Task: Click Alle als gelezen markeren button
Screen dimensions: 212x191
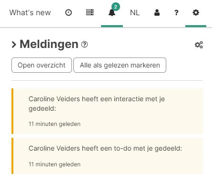Action: pyautogui.click(x=120, y=65)
